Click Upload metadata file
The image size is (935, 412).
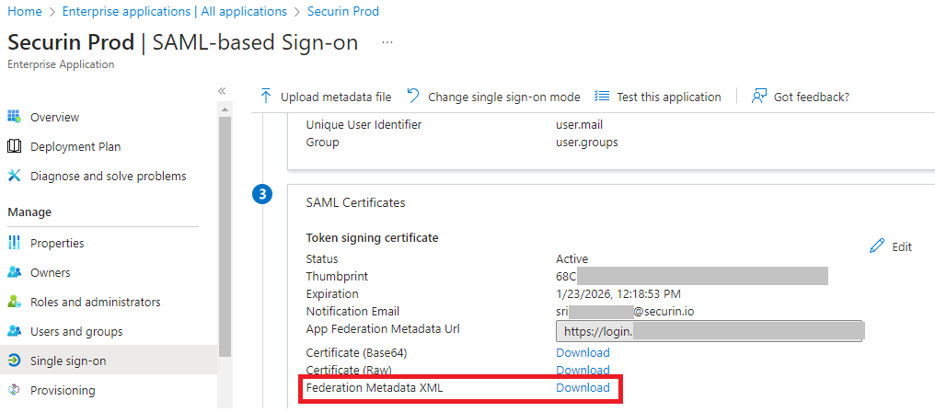(336, 97)
